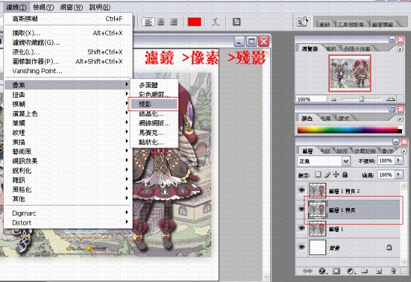Choose Vanishing Point... from filter menu
The width and height of the screenshot is (411, 282).
pos(68,71)
